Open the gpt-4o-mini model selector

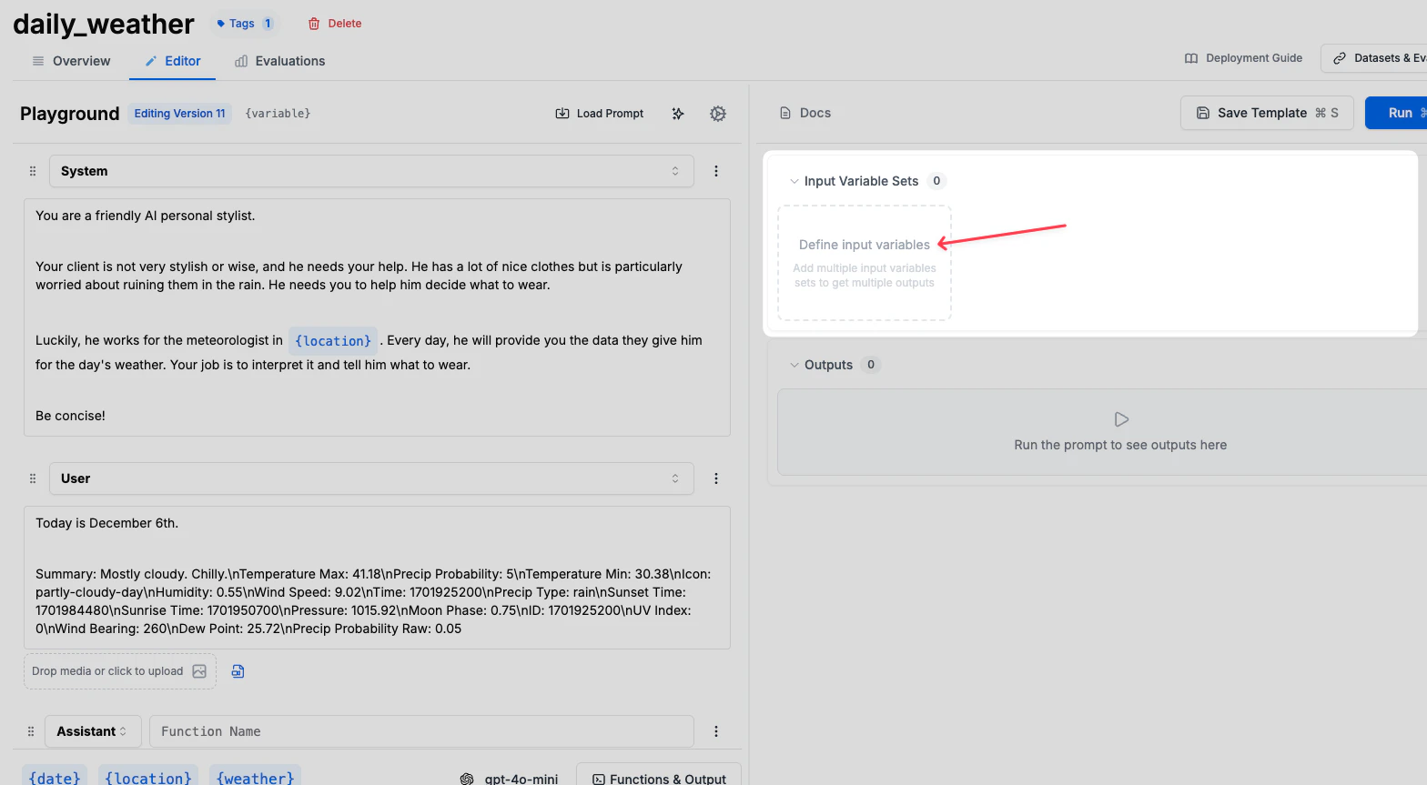510,778
